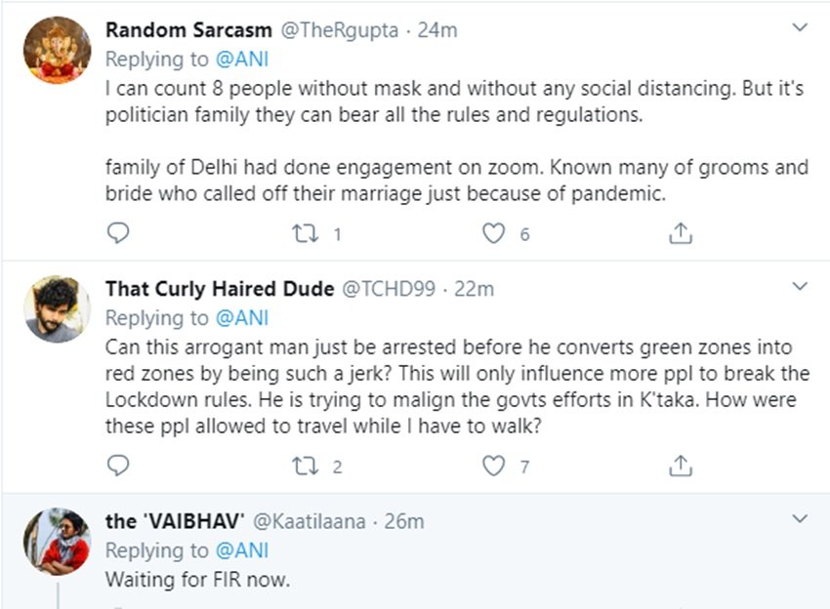Expand options menu on That Curly Haired Dude's tweet

[x=800, y=286]
